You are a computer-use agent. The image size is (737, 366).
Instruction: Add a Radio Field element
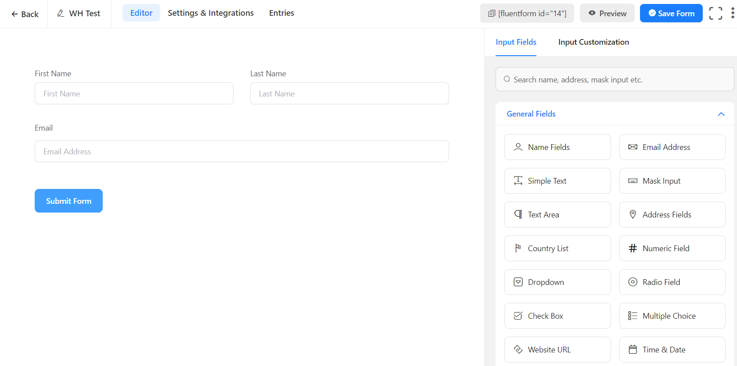(x=672, y=282)
